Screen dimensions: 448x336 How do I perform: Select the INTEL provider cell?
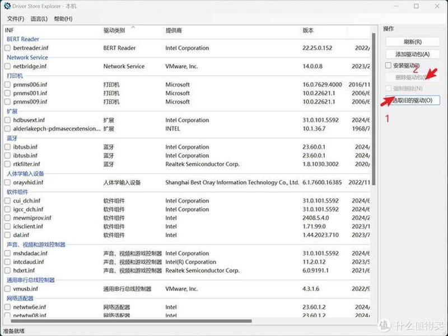(173, 129)
